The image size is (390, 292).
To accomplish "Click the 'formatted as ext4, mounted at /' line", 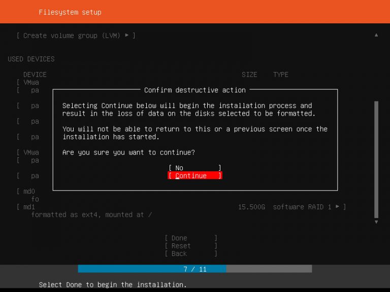I will click(x=91, y=214).
